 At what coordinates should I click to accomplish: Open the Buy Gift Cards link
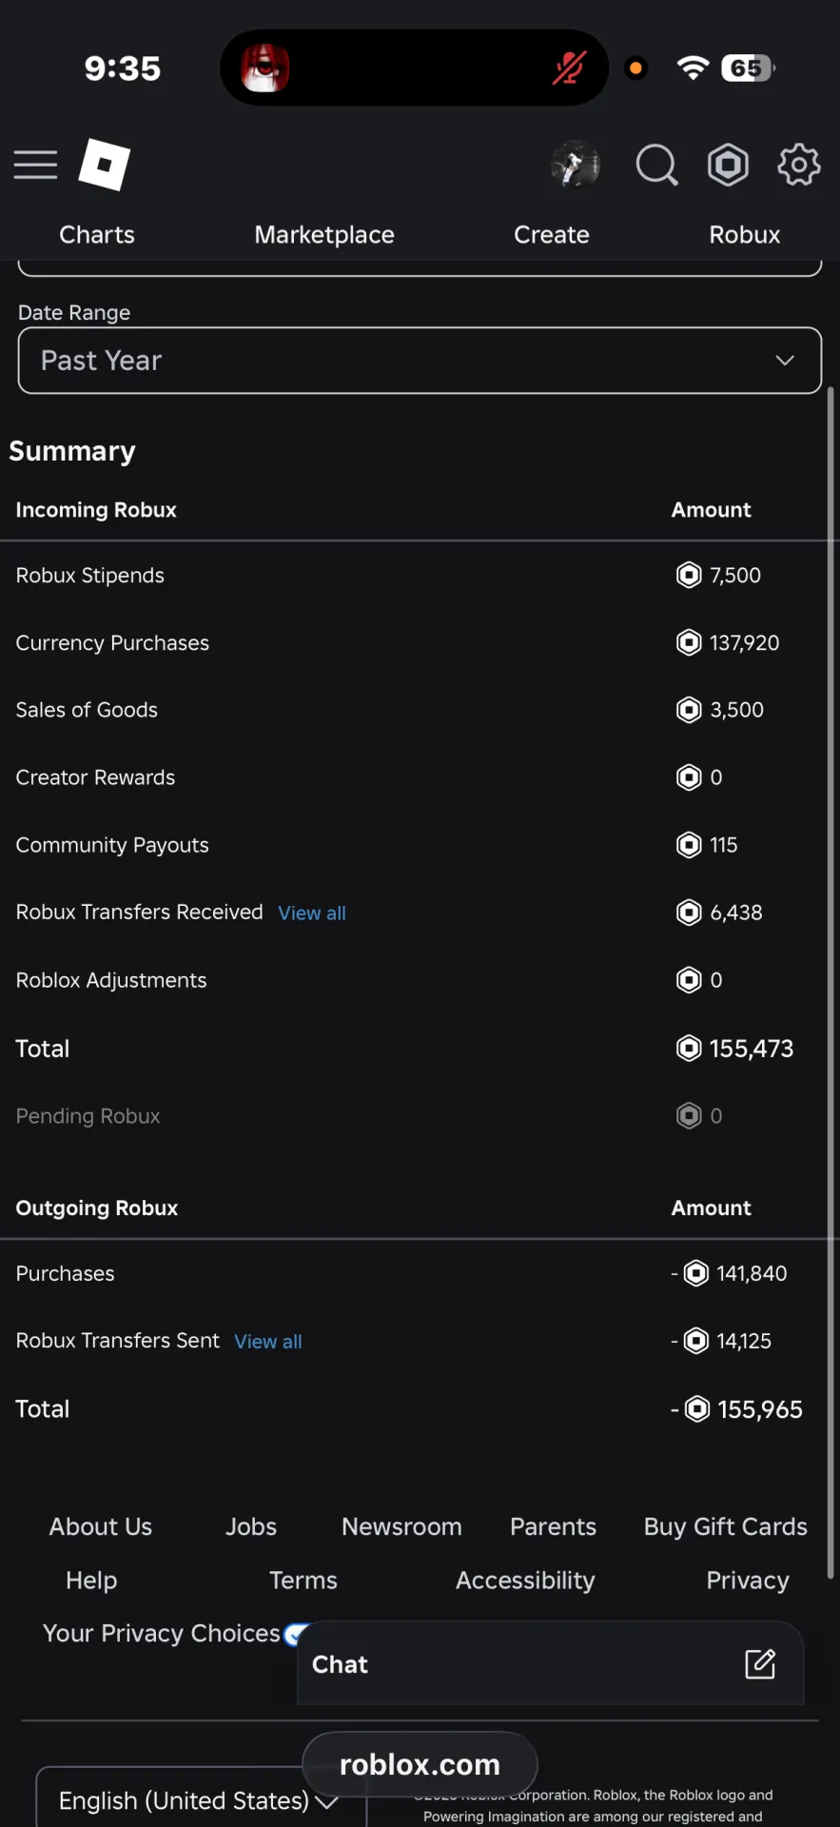coord(726,1527)
